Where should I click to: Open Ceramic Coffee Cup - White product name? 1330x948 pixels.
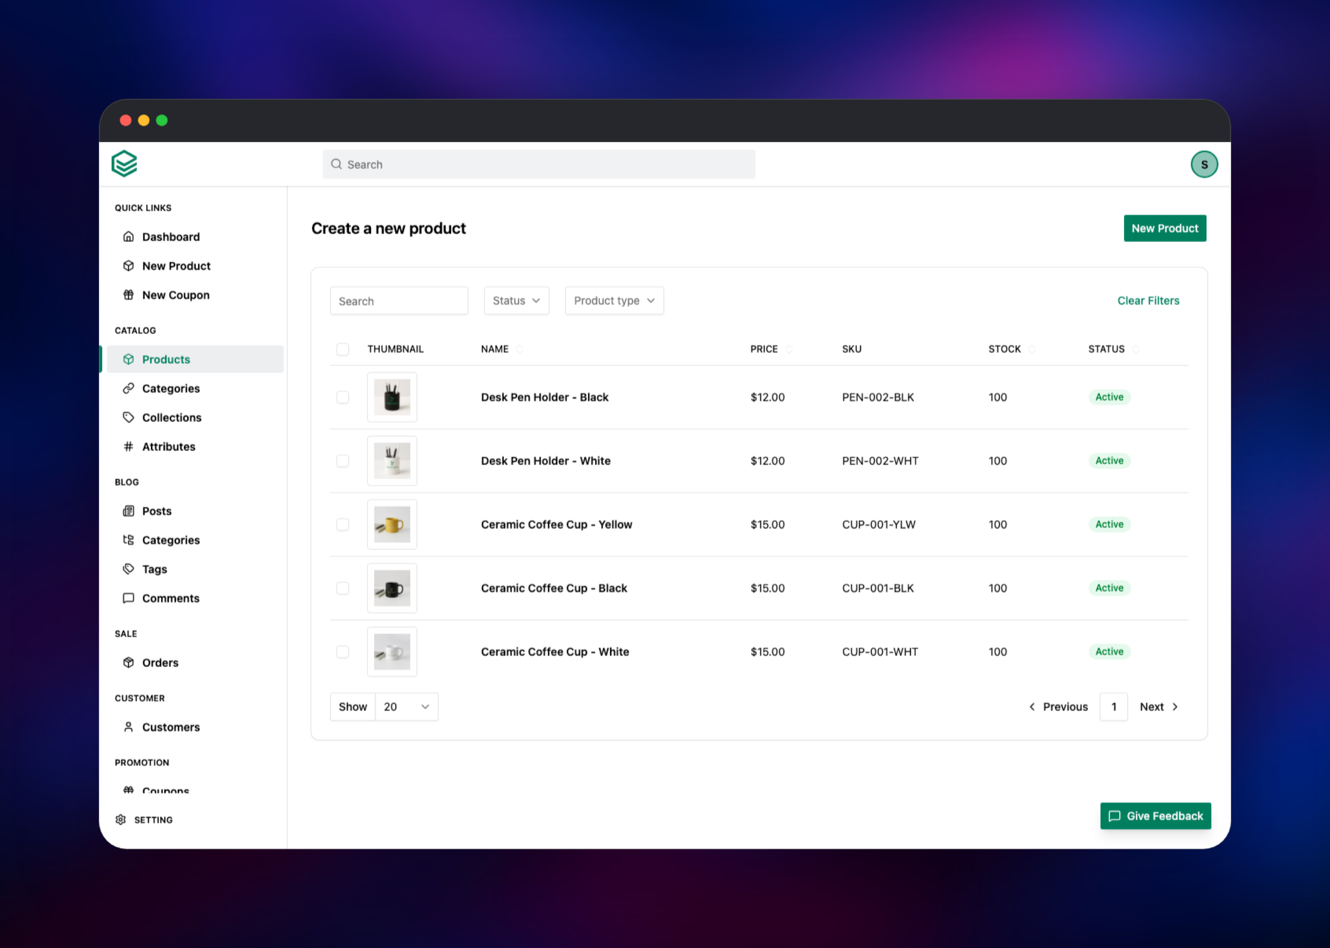(x=555, y=651)
